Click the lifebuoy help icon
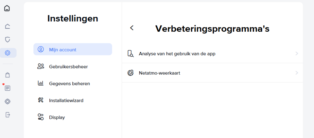This screenshot has height=138, width=314. tap(8, 101)
